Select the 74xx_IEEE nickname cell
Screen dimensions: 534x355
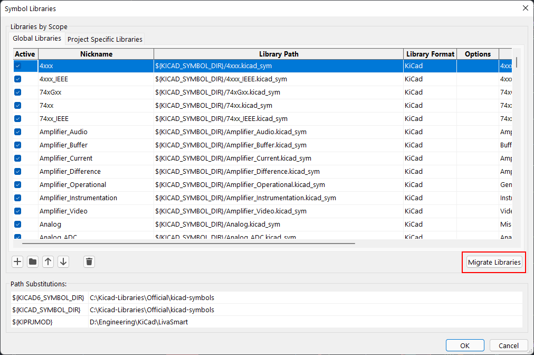96,119
